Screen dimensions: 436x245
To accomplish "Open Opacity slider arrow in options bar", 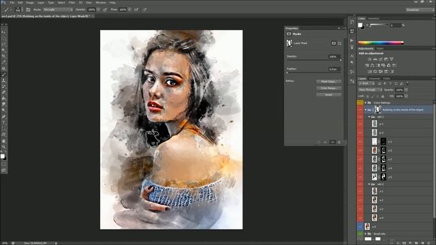I will tap(98, 10).
